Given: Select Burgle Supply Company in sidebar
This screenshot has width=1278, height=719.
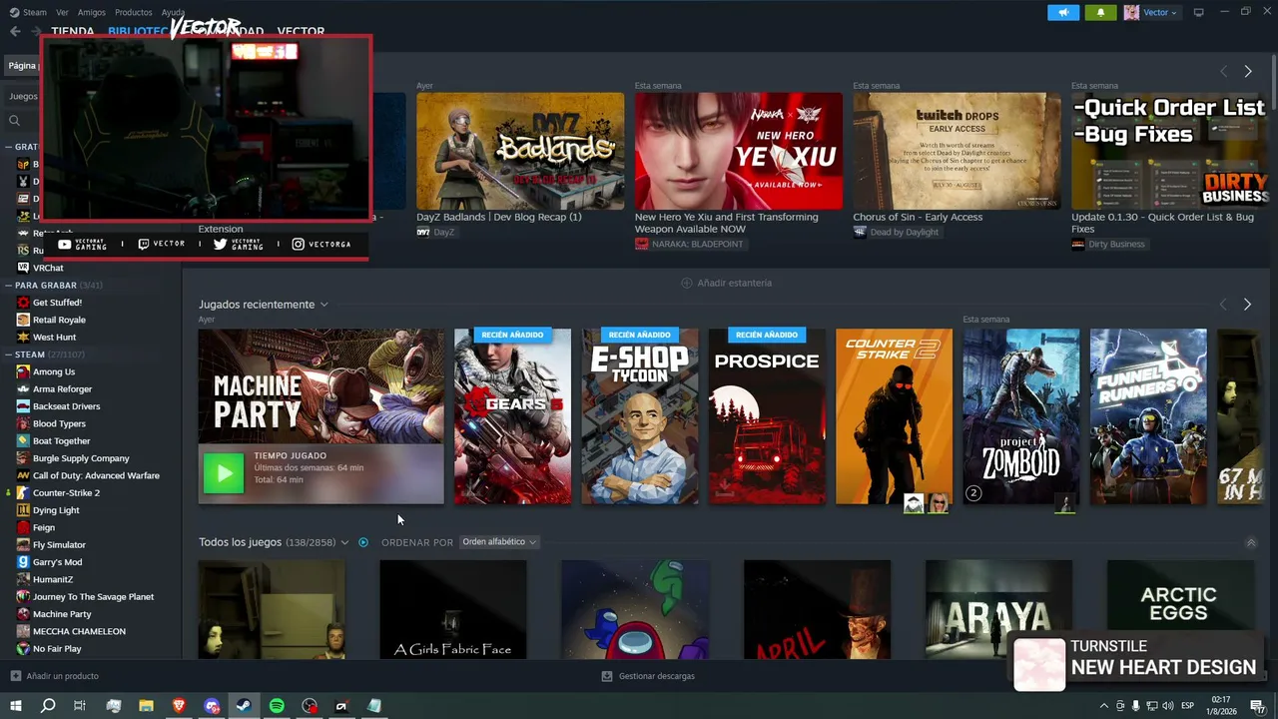Looking at the screenshot, I should tap(81, 458).
